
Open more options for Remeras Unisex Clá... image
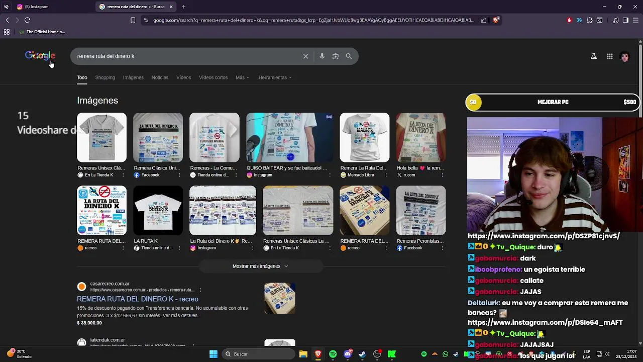[123, 175]
